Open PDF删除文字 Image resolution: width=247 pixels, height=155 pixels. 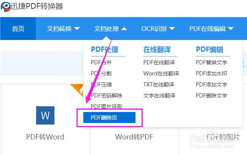pos(212,96)
